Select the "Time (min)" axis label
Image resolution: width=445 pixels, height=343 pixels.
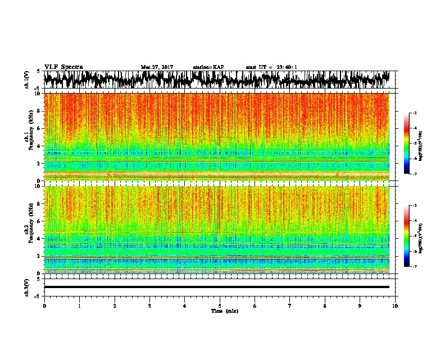[225, 311]
